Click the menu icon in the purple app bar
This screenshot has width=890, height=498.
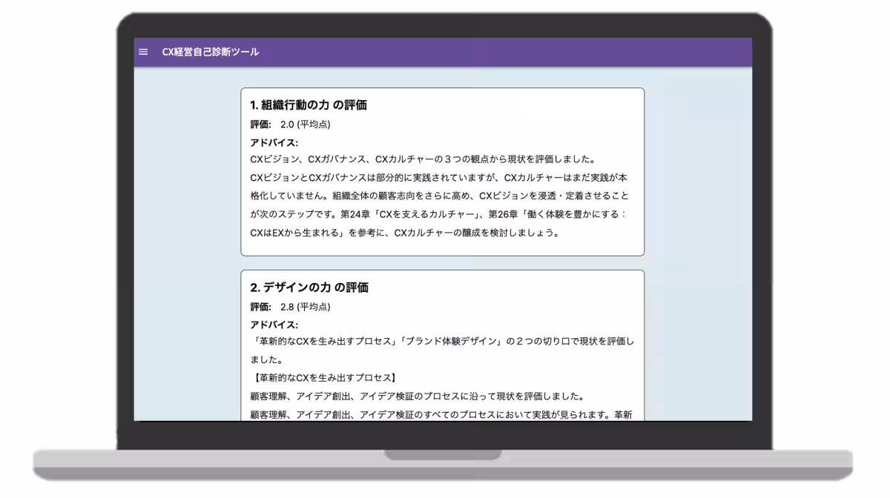point(143,52)
